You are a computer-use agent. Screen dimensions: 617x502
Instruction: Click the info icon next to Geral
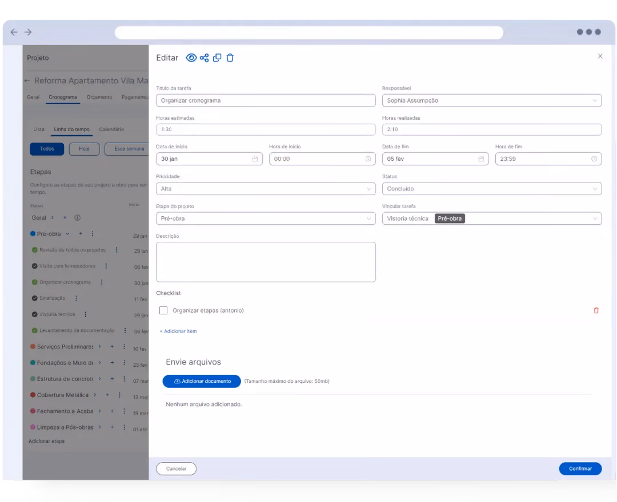pos(78,217)
